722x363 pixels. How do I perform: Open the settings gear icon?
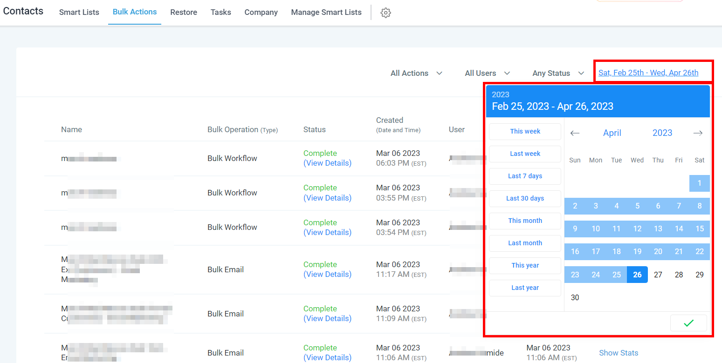pos(385,13)
